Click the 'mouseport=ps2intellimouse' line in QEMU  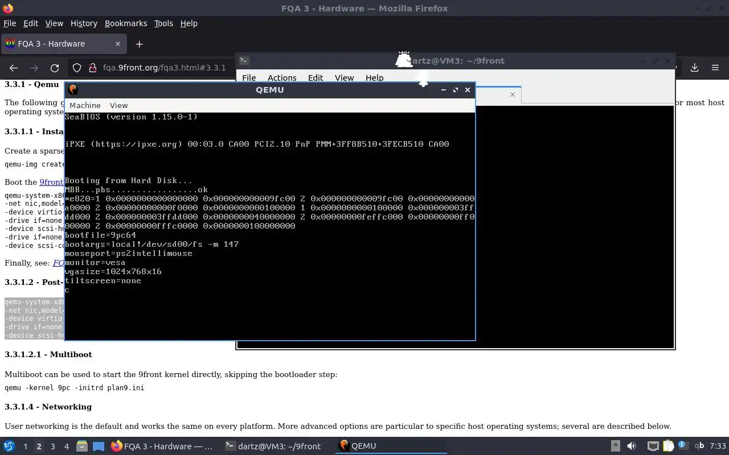(x=129, y=253)
